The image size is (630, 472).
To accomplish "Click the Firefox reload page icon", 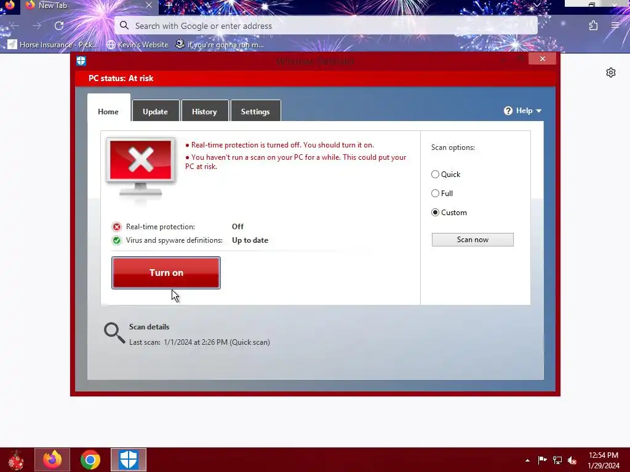I will [59, 26].
